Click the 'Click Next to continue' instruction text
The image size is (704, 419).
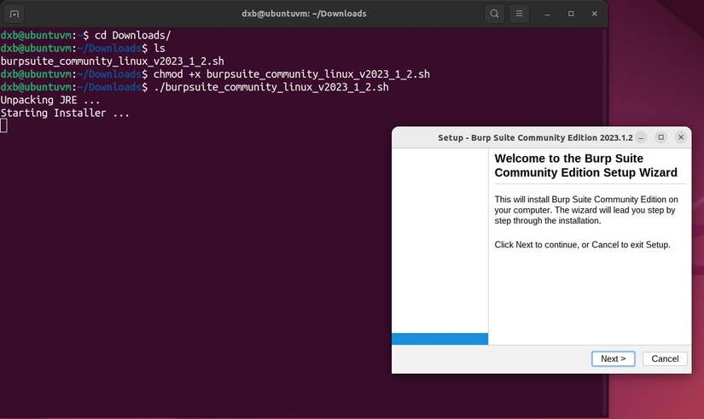(582, 245)
